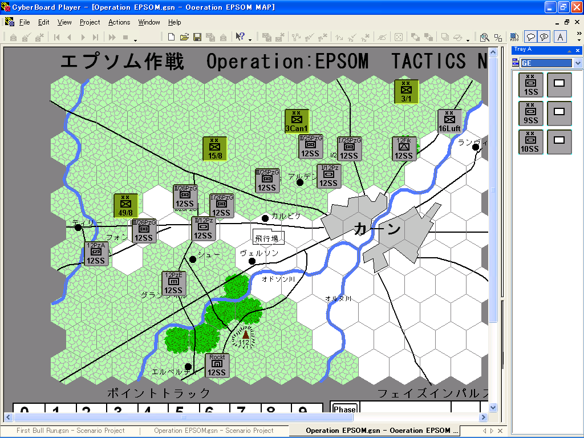Screen dimensions: 584x438
Task: Click the stacked pieces toolbar icon
Action: coord(445,37)
